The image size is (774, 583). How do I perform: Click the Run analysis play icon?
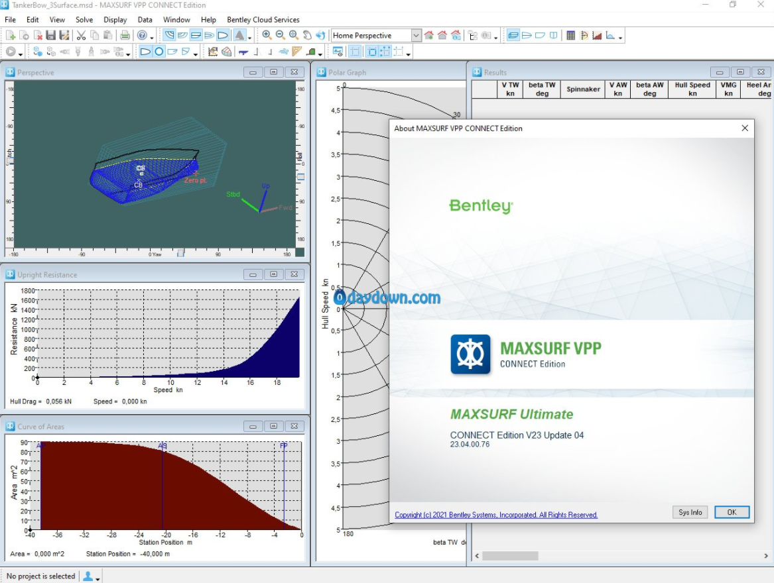pyautogui.click(x=11, y=52)
